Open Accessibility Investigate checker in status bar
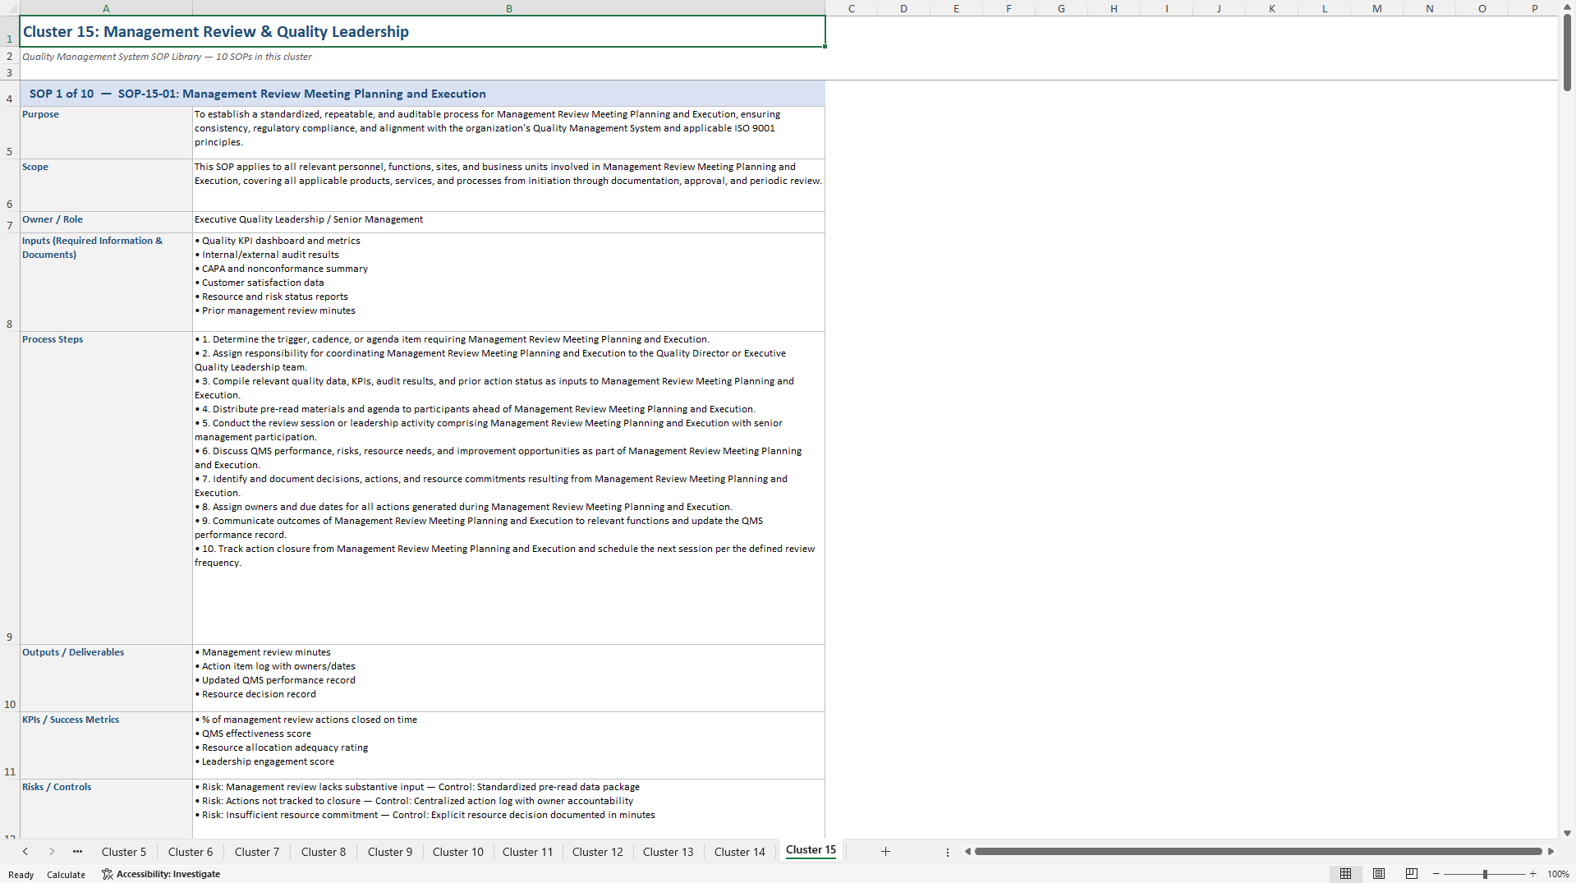This screenshot has height=883, width=1576. pyautogui.click(x=161, y=874)
